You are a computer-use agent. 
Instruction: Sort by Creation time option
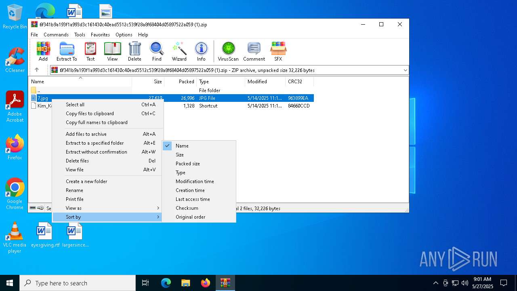(x=199, y=190)
